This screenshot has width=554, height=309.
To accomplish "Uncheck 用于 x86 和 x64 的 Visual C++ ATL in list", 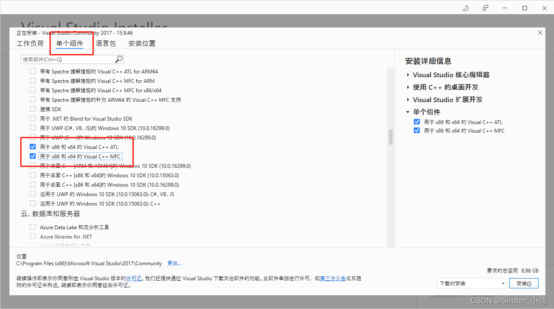I will 33,147.
